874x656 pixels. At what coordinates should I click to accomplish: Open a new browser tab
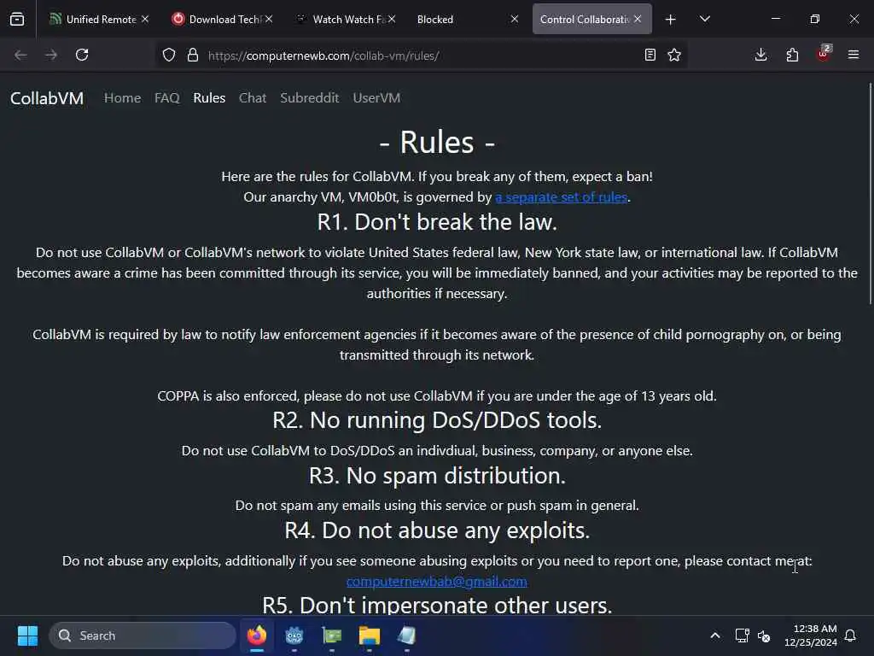(671, 20)
